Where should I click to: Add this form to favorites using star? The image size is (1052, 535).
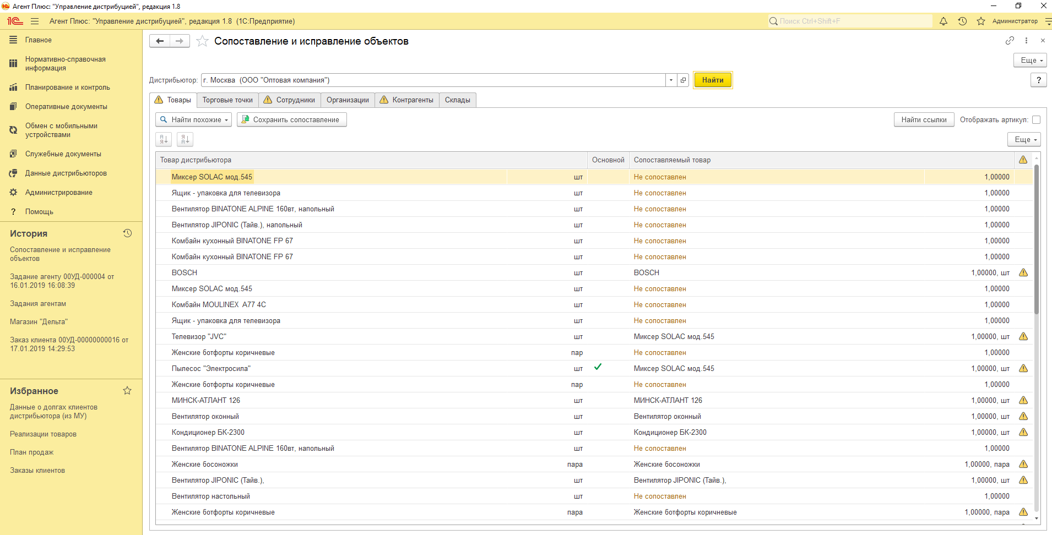pos(202,41)
